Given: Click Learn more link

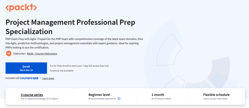Looking at the screenshot, I should (48, 78).
